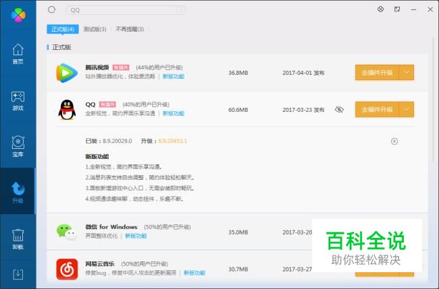Click the QQ bundled-plugin badge
Viewport: 439px width, 289px height.
point(107,104)
